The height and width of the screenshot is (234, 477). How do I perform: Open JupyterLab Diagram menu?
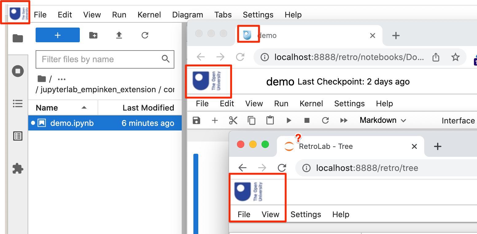point(188,15)
